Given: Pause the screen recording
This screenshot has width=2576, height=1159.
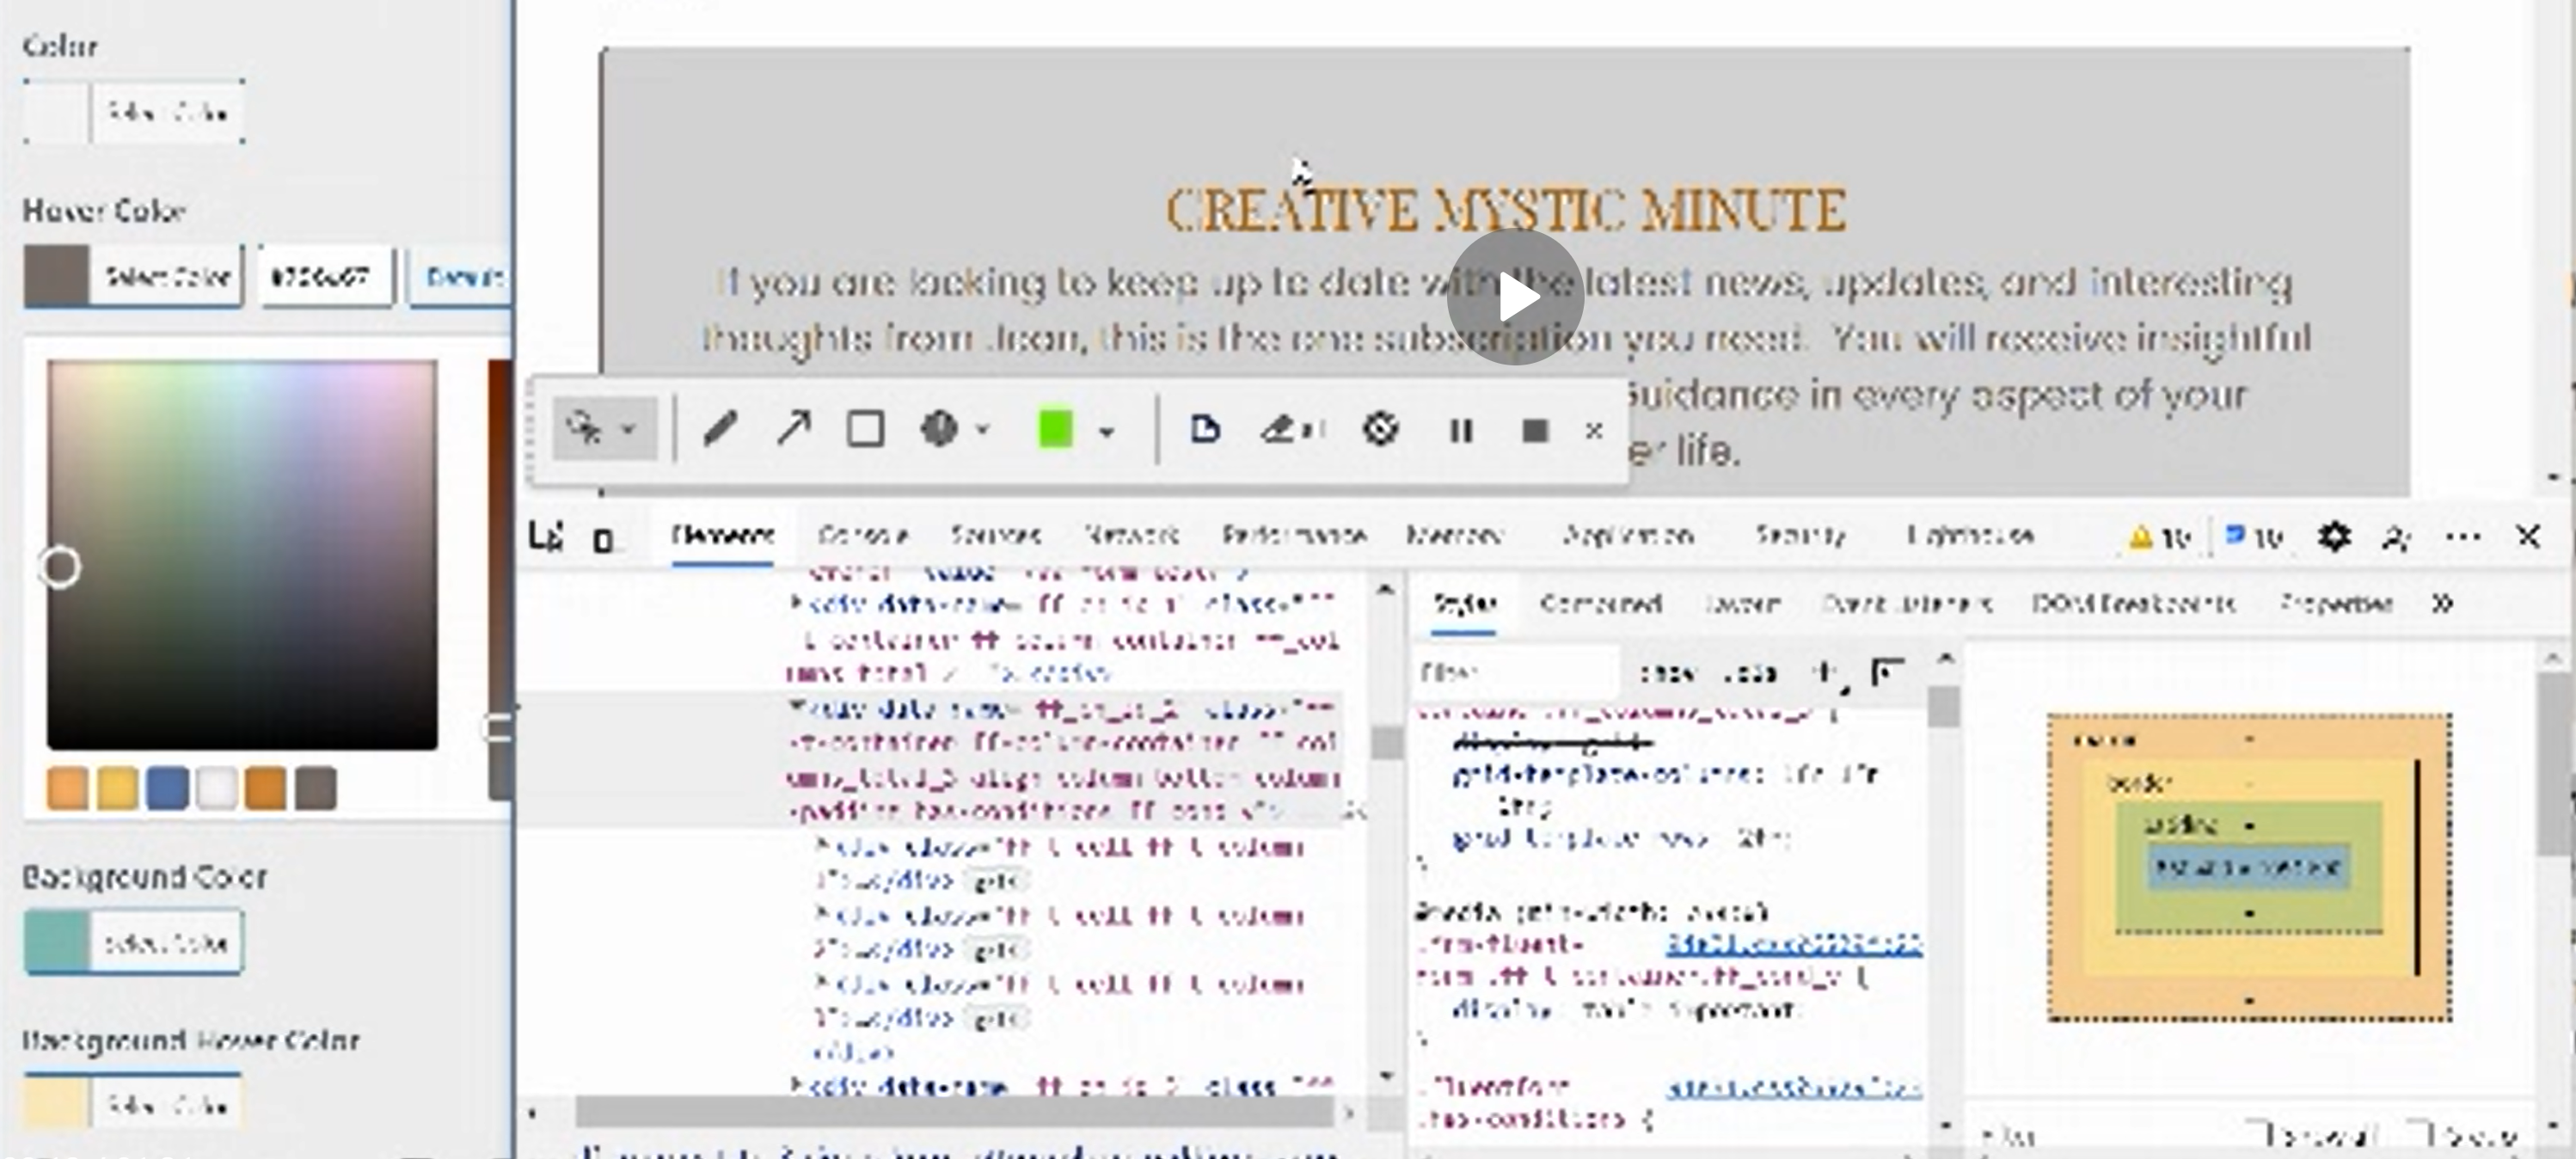Looking at the screenshot, I should (x=1461, y=431).
